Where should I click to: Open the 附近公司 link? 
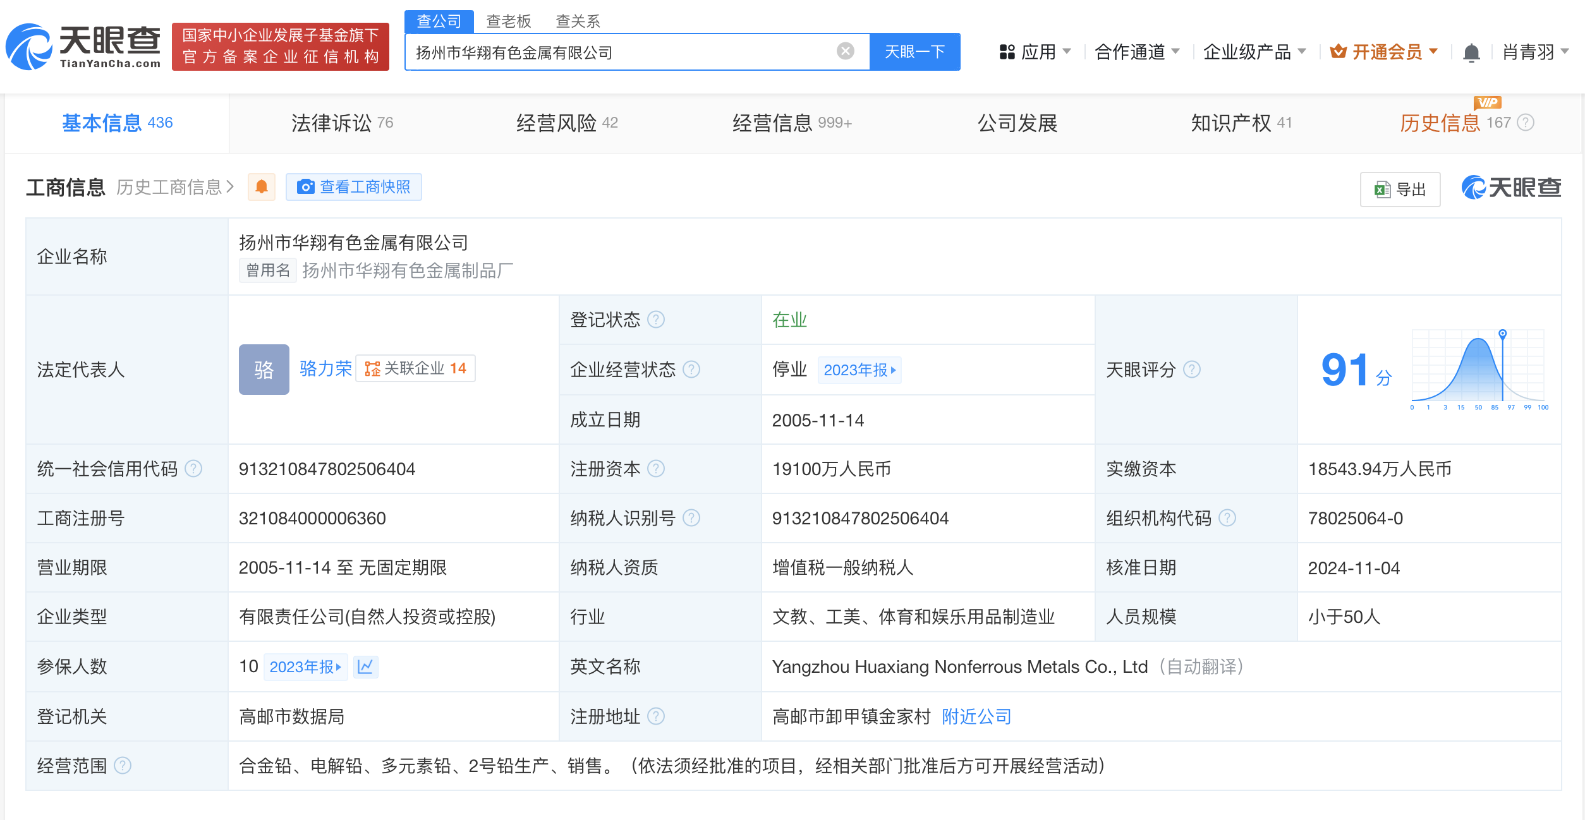point(976,716)
